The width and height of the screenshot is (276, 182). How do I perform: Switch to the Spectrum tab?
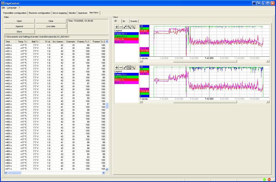click(83, 13)
